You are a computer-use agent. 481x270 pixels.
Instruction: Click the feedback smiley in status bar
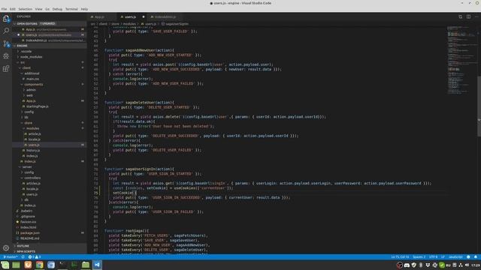[468, 256]
